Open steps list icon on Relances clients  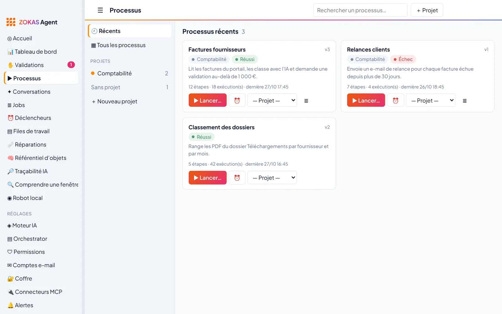(465, 101)
